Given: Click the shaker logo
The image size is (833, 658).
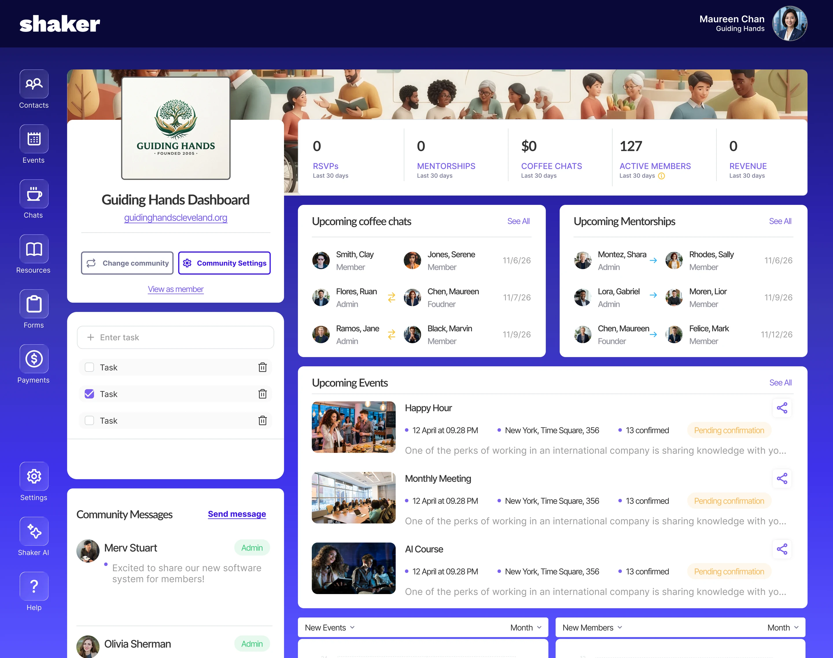Looking at the screenshot, I should 60,24.
